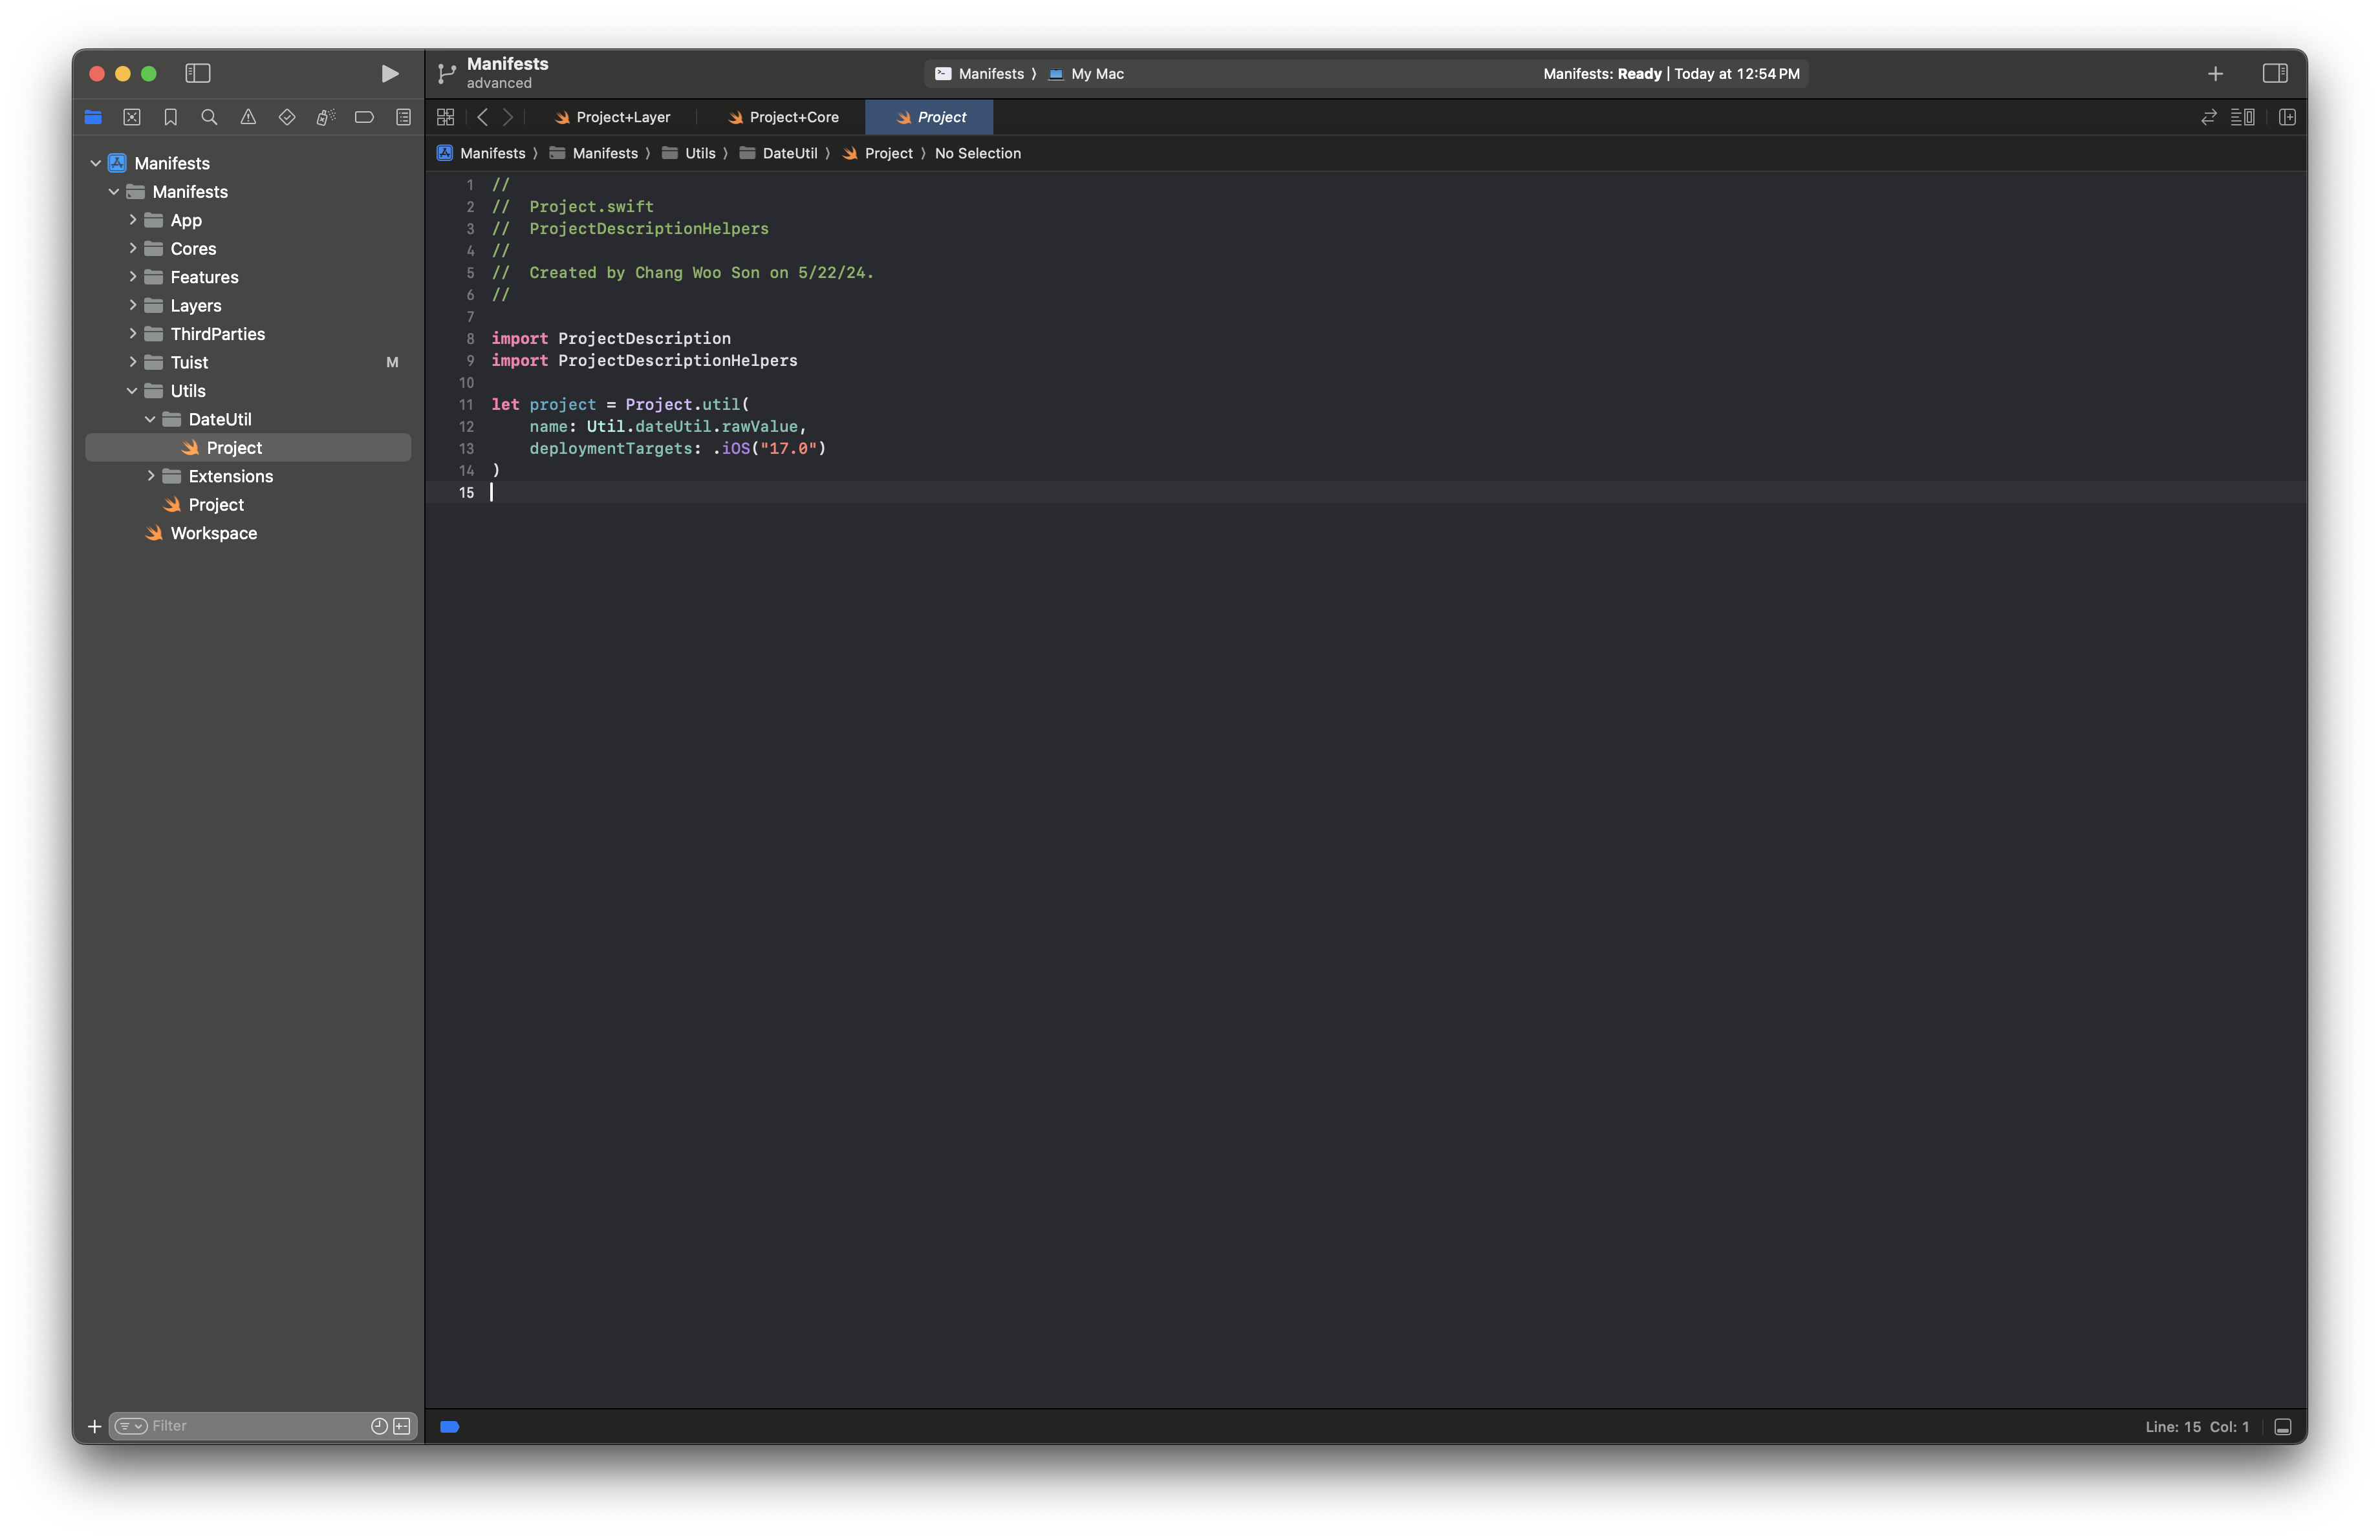Click the related items grid icon
2380x1540 pixels.
coord(446,117)
